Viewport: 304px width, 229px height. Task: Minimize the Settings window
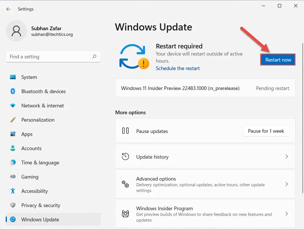[x=263, y=6]
